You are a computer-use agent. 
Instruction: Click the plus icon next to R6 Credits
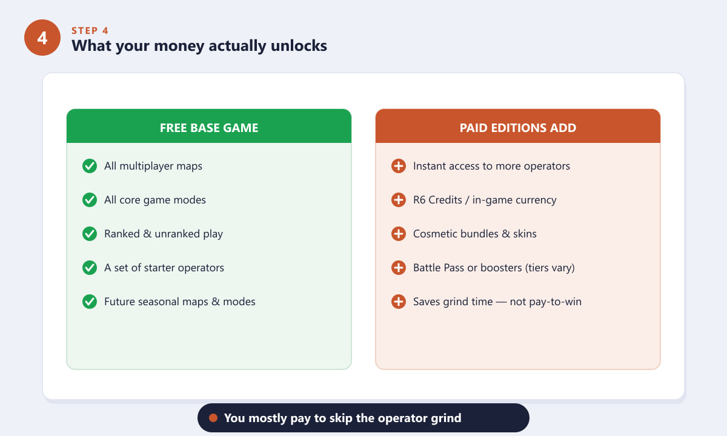coord(399,200)
